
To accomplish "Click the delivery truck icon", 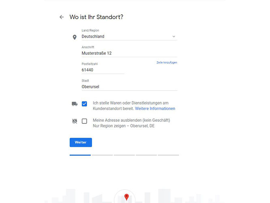I will [75, 104].
